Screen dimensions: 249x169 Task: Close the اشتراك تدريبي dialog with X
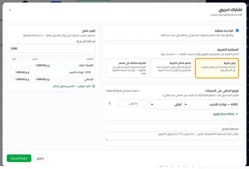click(x=10, y=10)
